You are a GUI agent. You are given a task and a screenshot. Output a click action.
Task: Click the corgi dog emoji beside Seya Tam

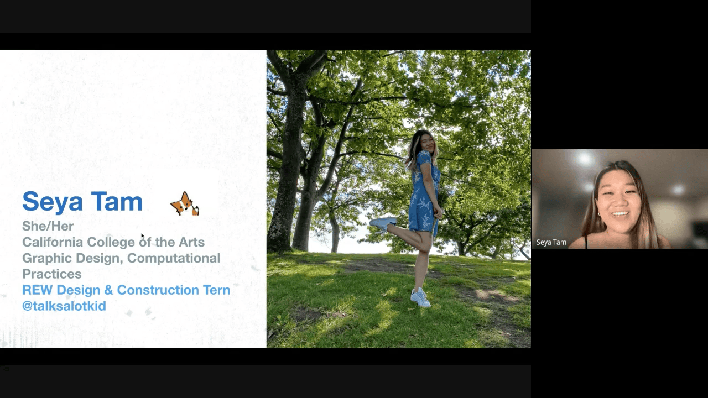(184, 203)
